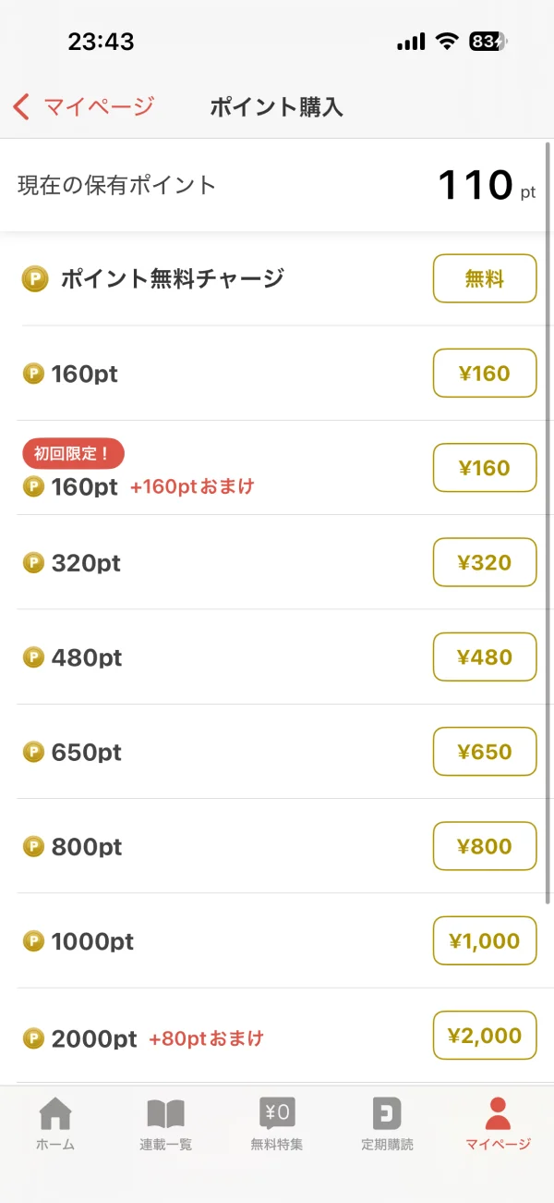Image resolution: width=554 pixels, height=1203 pixels.
Task: Open 無料特集 ¥0 speech bubble icon
Action: coord(277,1114)
